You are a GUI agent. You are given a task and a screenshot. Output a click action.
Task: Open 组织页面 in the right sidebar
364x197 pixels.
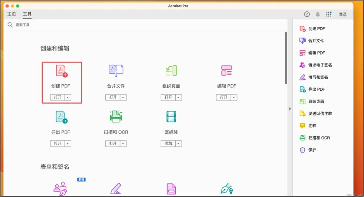click(x=312, y=101)
